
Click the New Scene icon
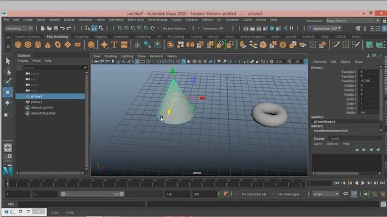pyautogui.click(x=43, y=28)
